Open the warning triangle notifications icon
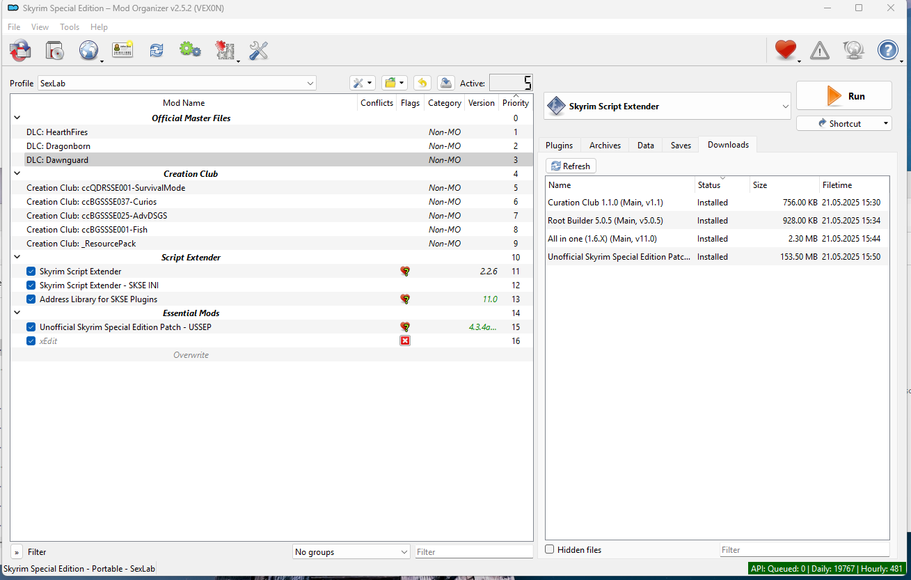The width and height of the screenshot is (911, 580). 820,50
